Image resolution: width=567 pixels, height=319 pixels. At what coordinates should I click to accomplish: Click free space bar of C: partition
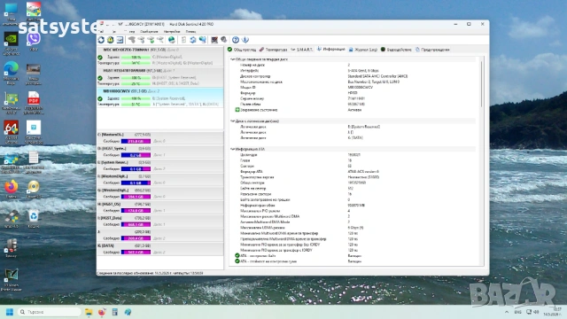[x=136, y=141]
